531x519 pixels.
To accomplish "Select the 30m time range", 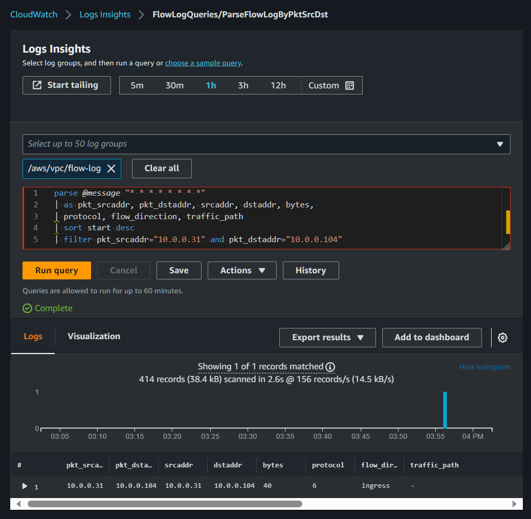I will click(x=174, y=85).
